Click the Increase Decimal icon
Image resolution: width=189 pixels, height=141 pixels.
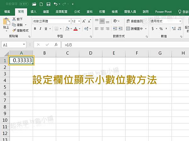pos(174,29)
